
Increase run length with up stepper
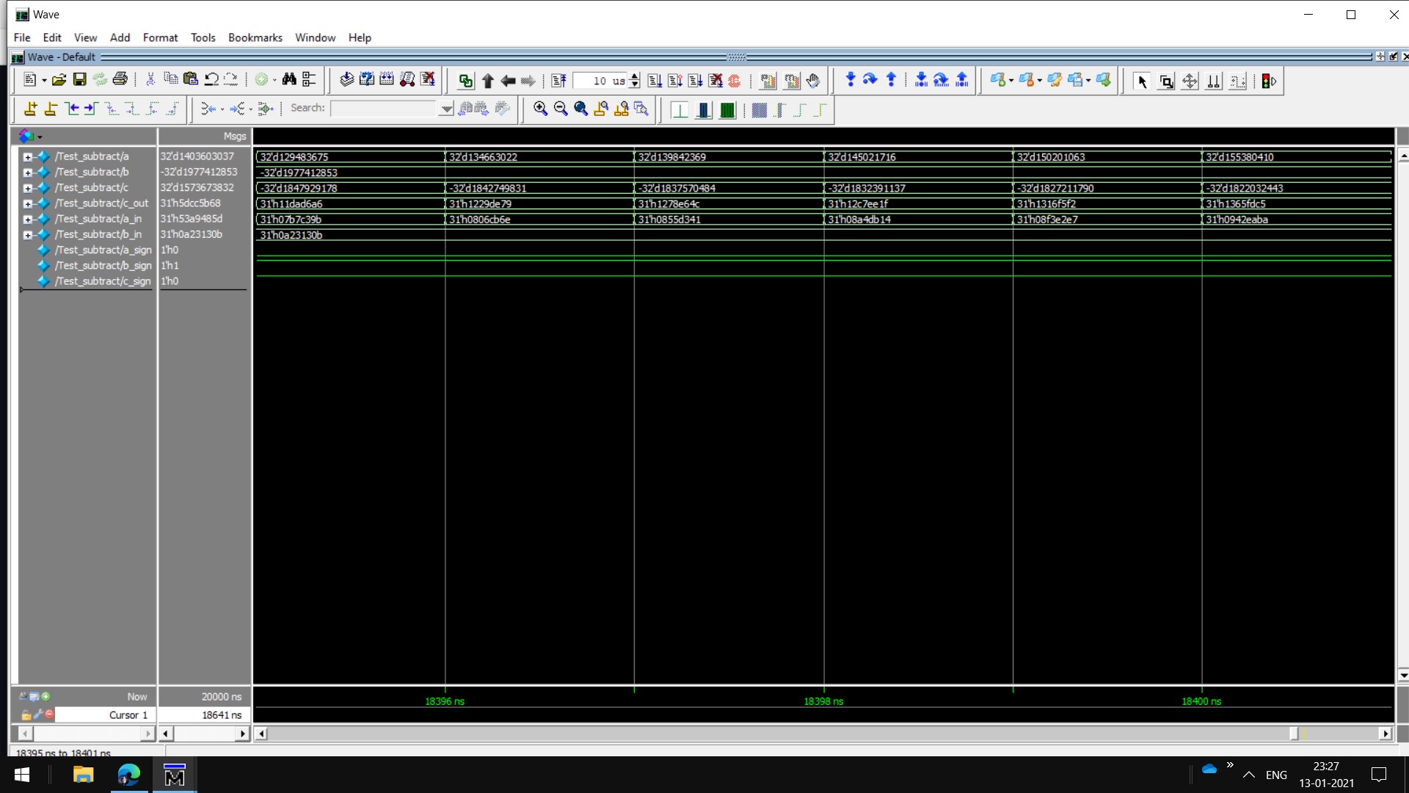click(x=635, y=76)
